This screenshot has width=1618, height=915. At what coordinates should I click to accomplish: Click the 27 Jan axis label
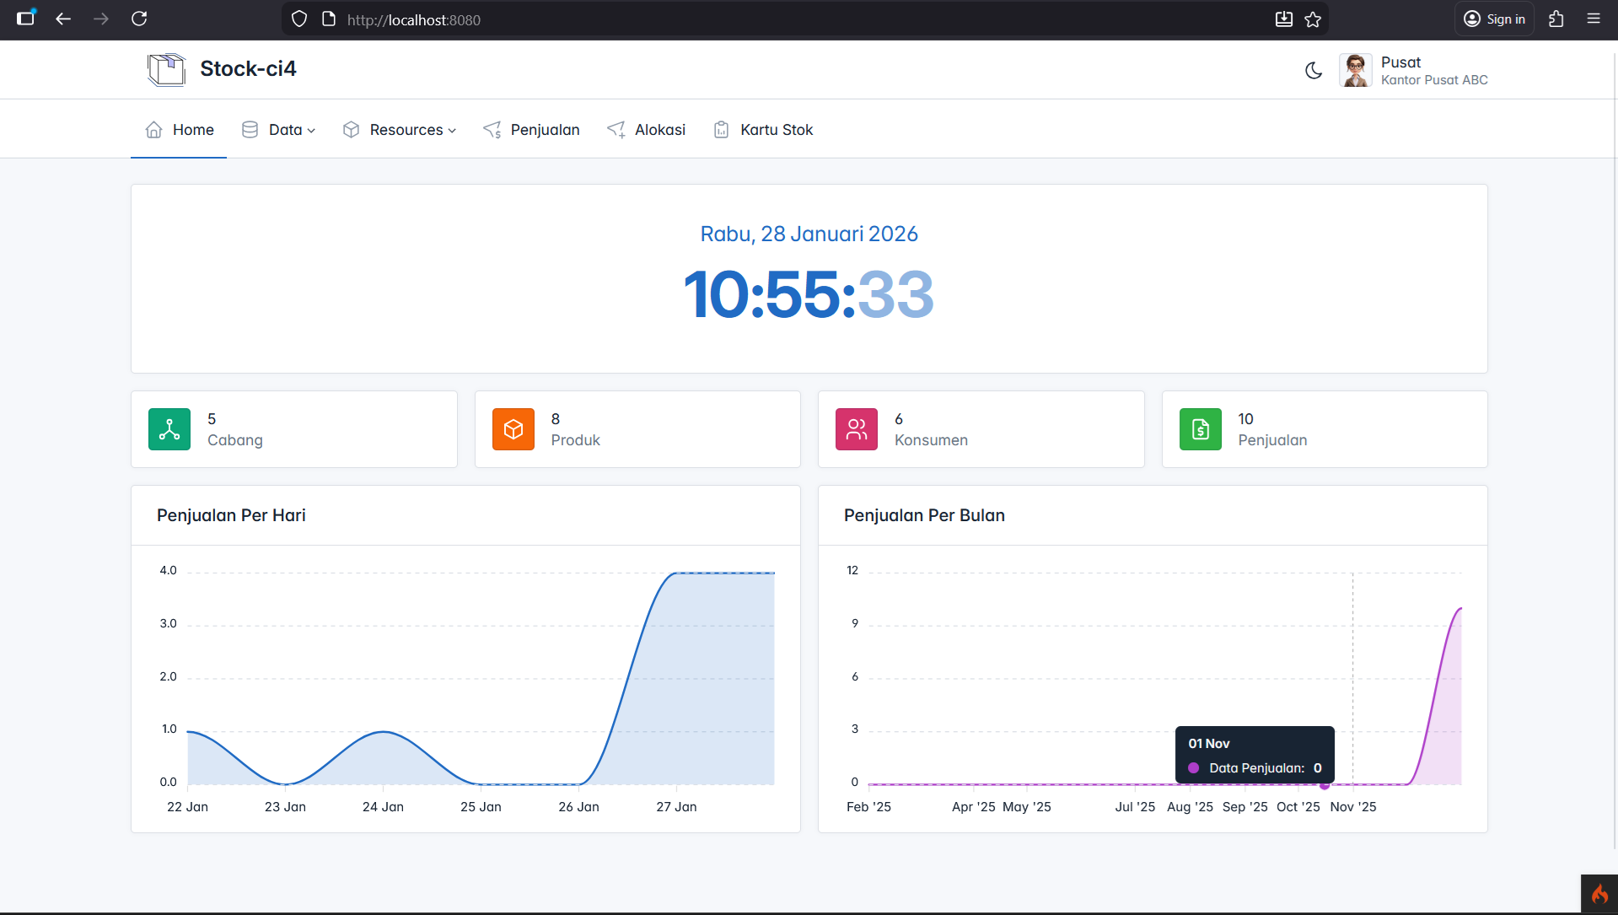676,807
